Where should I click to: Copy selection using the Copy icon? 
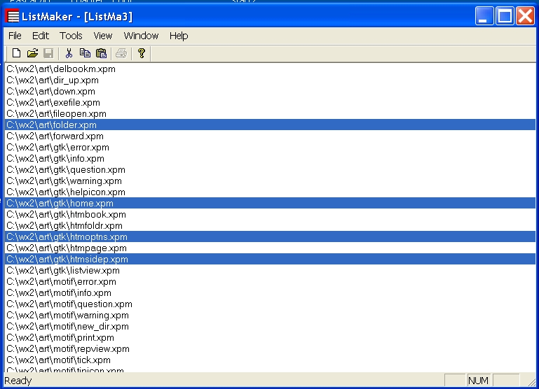[85, 53]
